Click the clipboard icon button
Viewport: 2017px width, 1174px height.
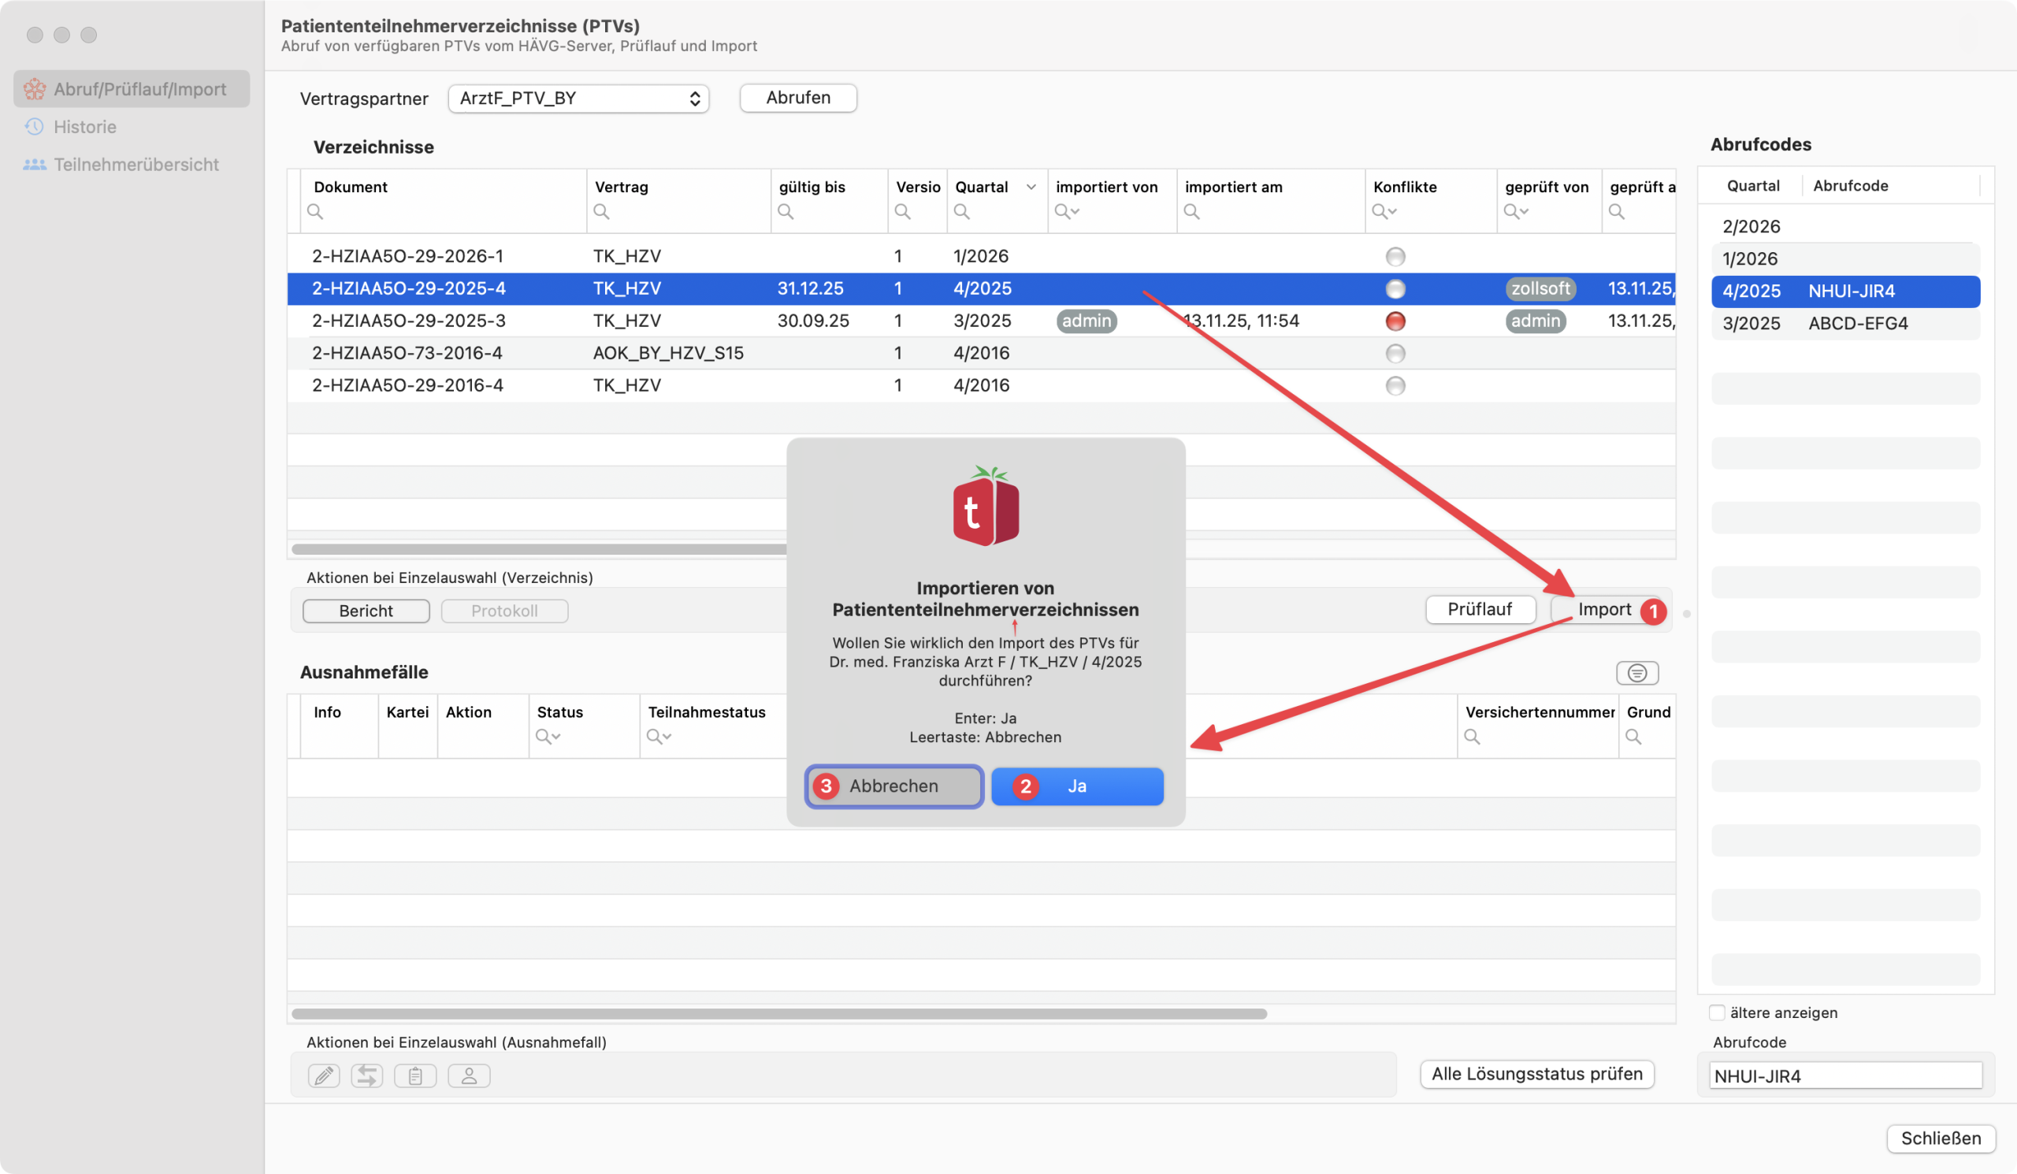(x=414, y=1076)
